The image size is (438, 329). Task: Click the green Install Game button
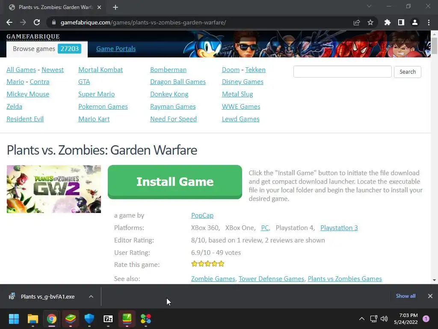point(175,182)
